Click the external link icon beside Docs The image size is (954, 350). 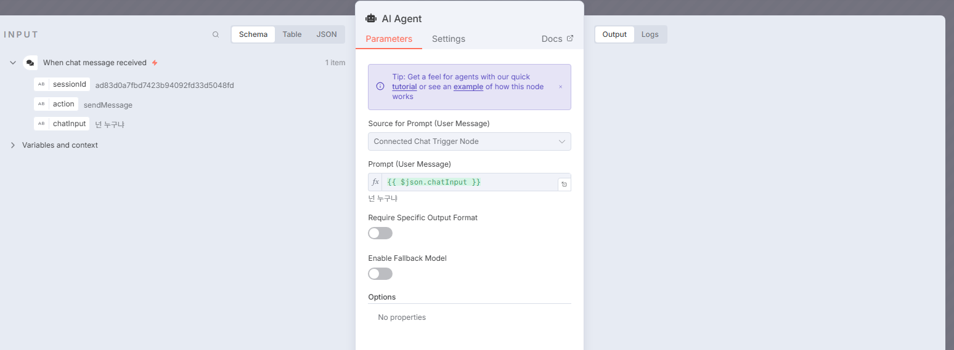coord(570,38)
